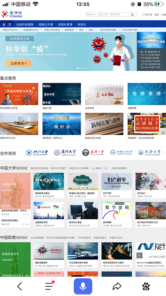Open the 劳动法理论与实务 course thumbnail
The width and height of the screenshot is (166, 296).
pyautogui.click(x=19, y=94)
